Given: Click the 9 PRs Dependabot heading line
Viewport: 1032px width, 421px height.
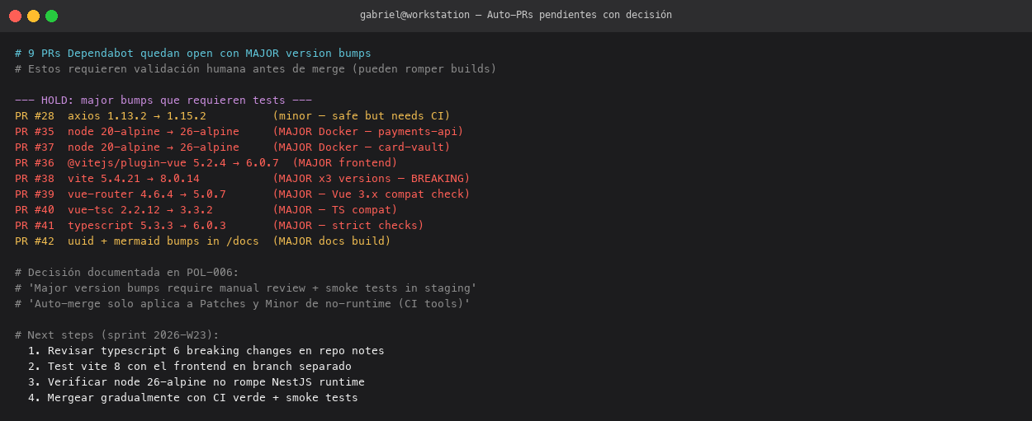Looking at the screenshot, I should 193,54.
